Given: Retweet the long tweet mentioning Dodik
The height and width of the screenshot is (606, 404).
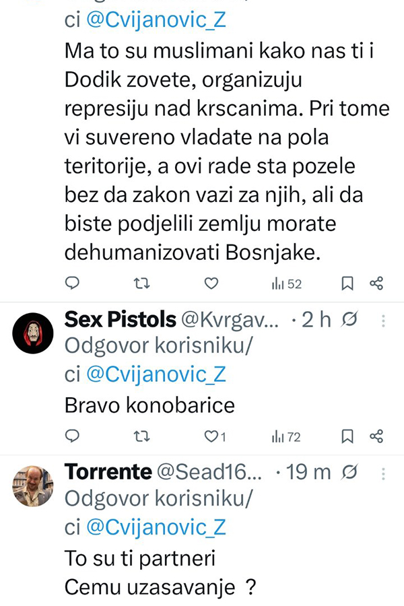Looking at the screenshot, I should [x=141, y=284].
